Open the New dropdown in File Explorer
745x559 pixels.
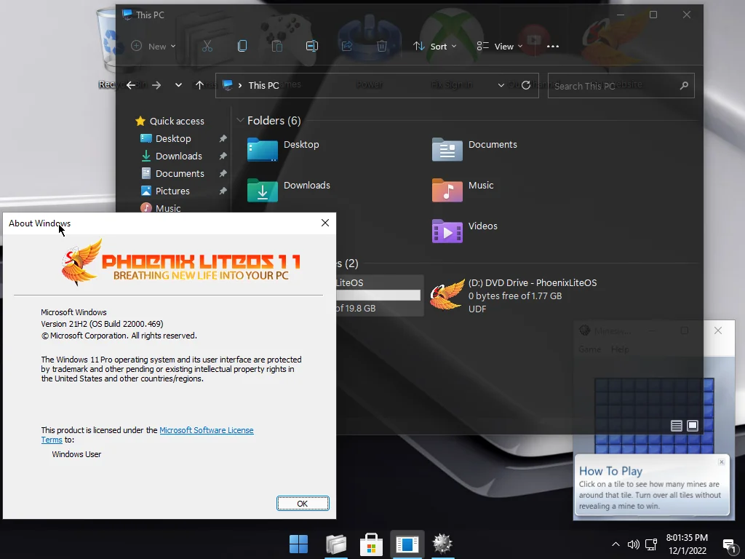pyautogui.click(x=153, y=46)
